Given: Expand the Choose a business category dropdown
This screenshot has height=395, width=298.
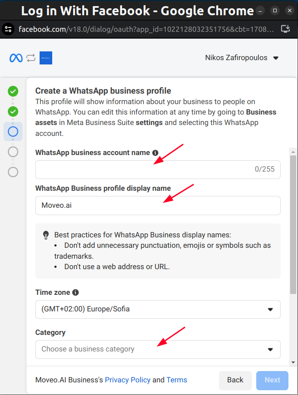Looking at the screenshot, I should [x=157, y=349].
